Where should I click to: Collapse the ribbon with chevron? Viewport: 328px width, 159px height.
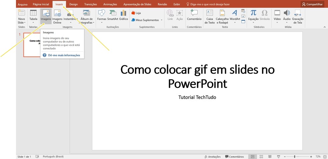(x=325, y=27)
